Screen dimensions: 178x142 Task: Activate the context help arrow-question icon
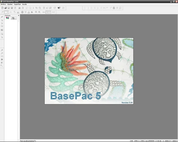click(59, 8)
